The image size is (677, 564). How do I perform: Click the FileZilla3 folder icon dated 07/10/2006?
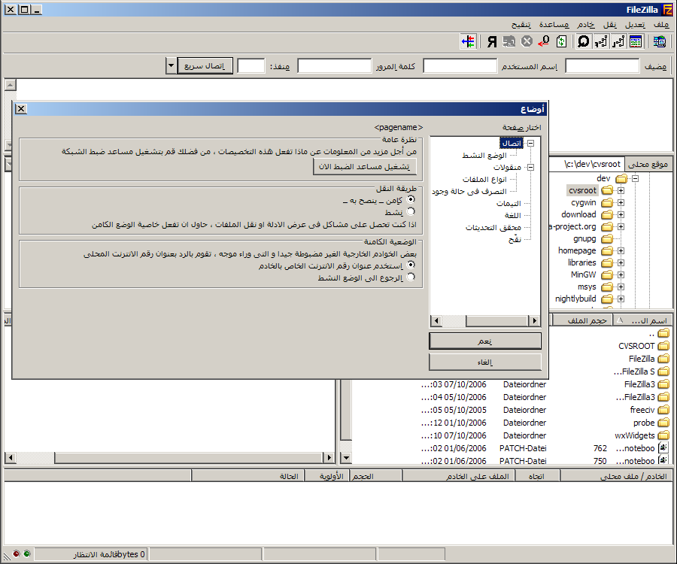pos(663,384)
